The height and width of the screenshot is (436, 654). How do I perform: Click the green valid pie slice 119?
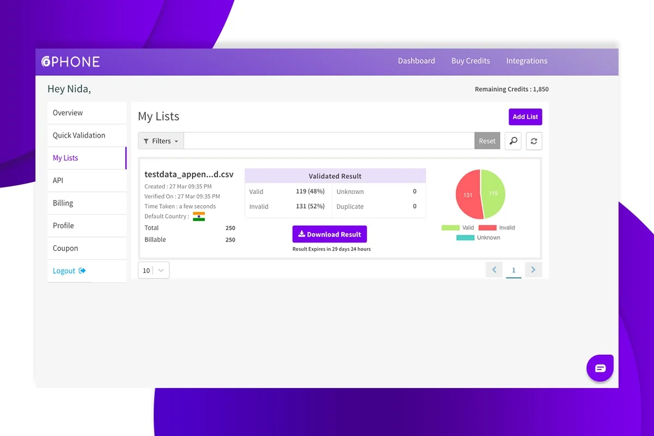pos(493,193)
